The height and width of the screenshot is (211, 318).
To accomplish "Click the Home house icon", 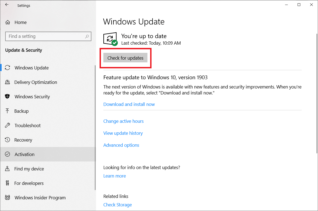I will point(8,22).
